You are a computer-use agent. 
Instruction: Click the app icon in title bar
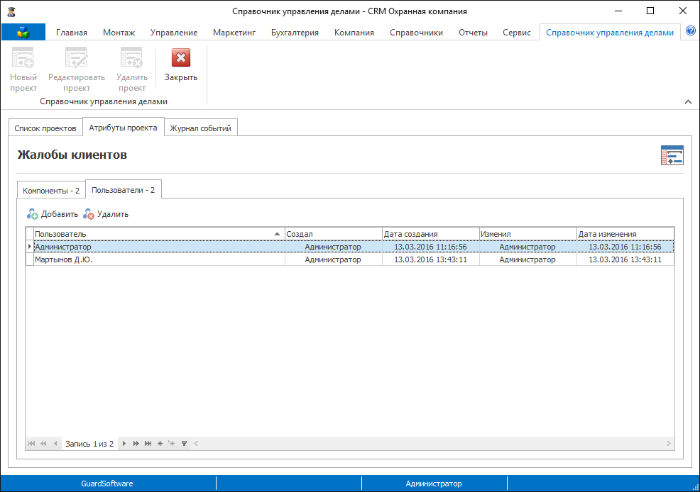(x=11, y=11)
